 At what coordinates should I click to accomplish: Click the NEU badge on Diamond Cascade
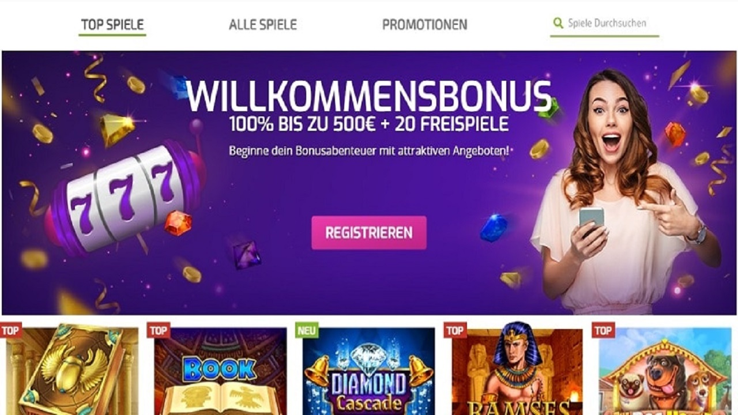[307, 330]
